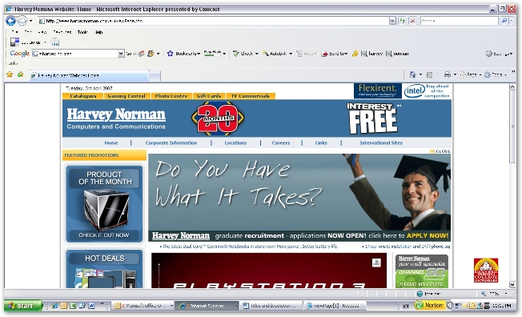Click the yellow highlighter icon
The height and width of the screenshot is (317, 522).
[x=355, y=54]
